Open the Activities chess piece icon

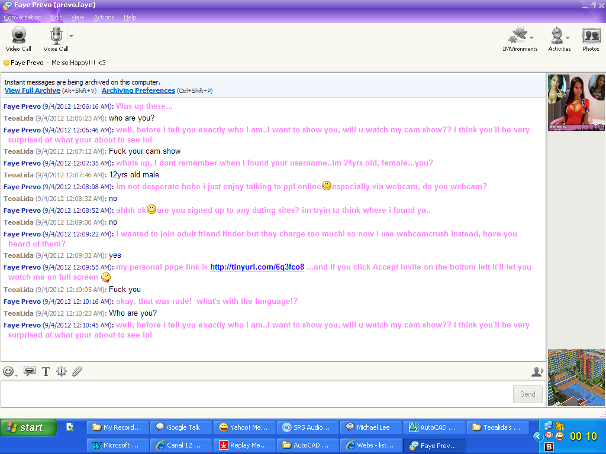(556, 35)
